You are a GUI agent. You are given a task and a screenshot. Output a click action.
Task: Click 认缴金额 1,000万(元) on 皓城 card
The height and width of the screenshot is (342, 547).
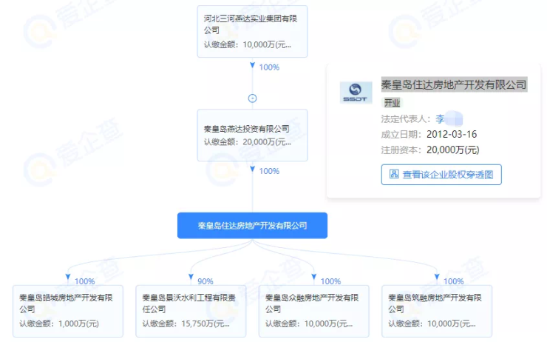pos(59,323)
